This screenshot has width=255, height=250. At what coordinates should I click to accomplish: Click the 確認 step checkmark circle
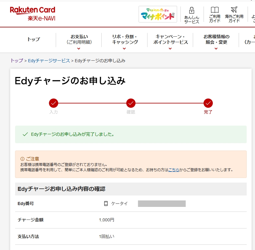131,103
